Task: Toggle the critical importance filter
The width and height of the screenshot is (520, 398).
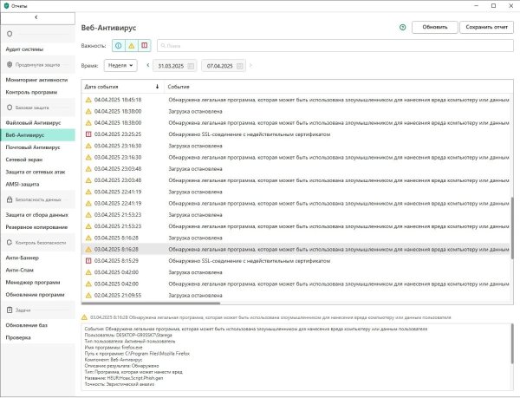Action: (x=144, y=46)
